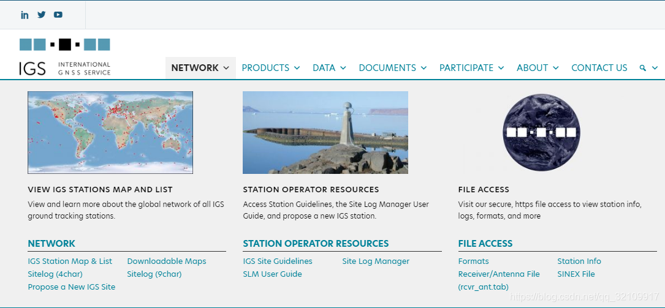Click the search magnifier icon
Viewport: 665px width, 308px height.
coord(643,68)
